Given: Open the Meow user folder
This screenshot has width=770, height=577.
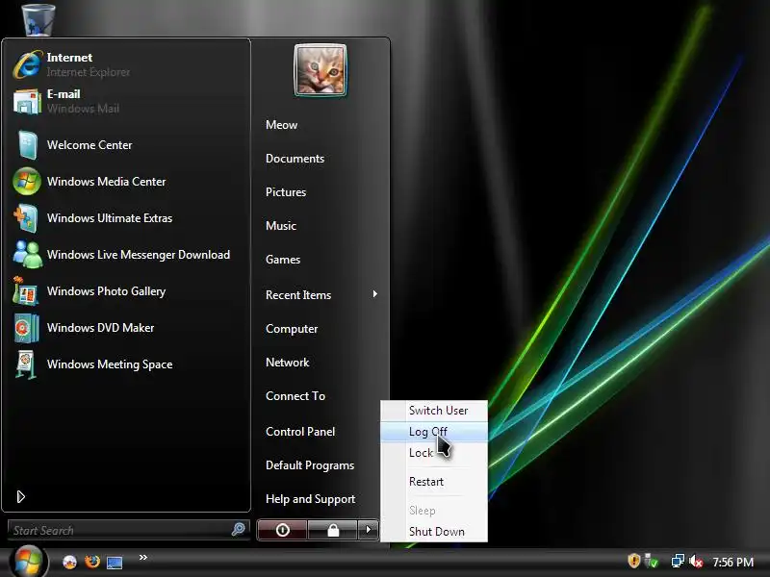Looking at the screenshot, I should pyautogui.click(x=281, y=125).
